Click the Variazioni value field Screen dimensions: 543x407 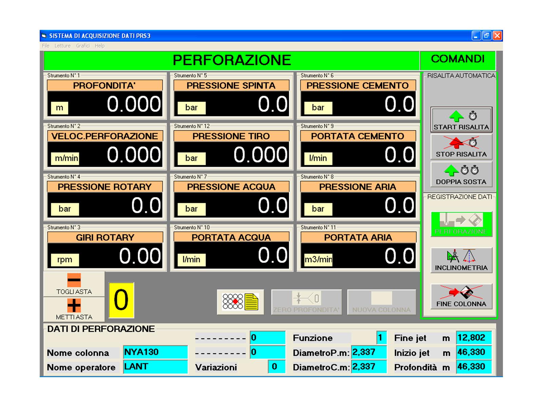coord(277,367)
